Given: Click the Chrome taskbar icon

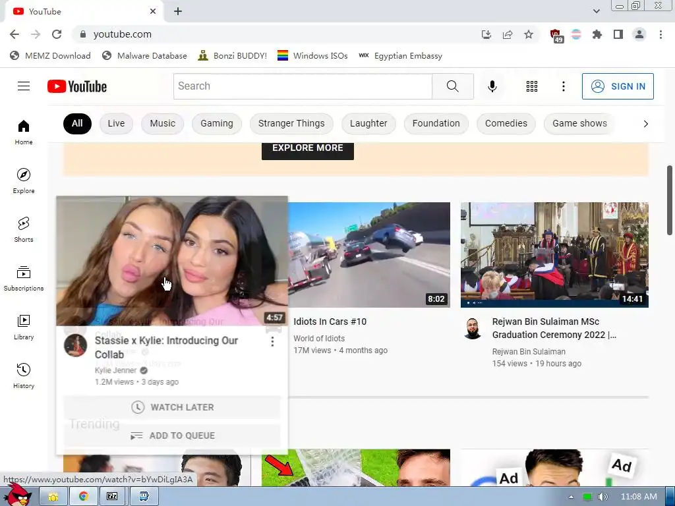Looking at the screenshot, I should (83, 497).
